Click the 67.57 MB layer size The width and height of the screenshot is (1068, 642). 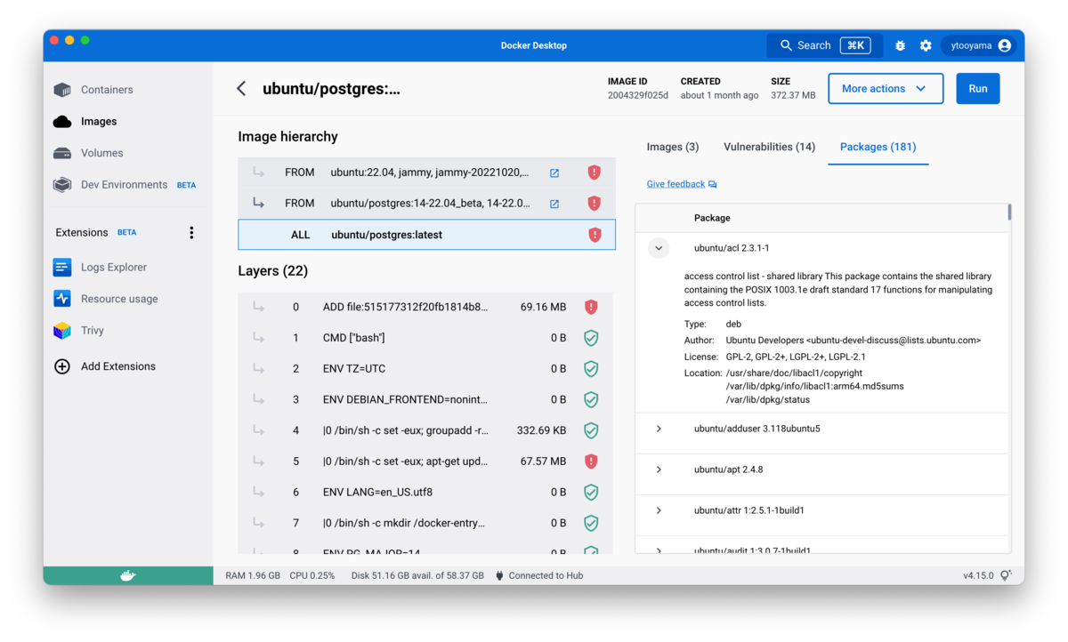(x=543, y=461)
